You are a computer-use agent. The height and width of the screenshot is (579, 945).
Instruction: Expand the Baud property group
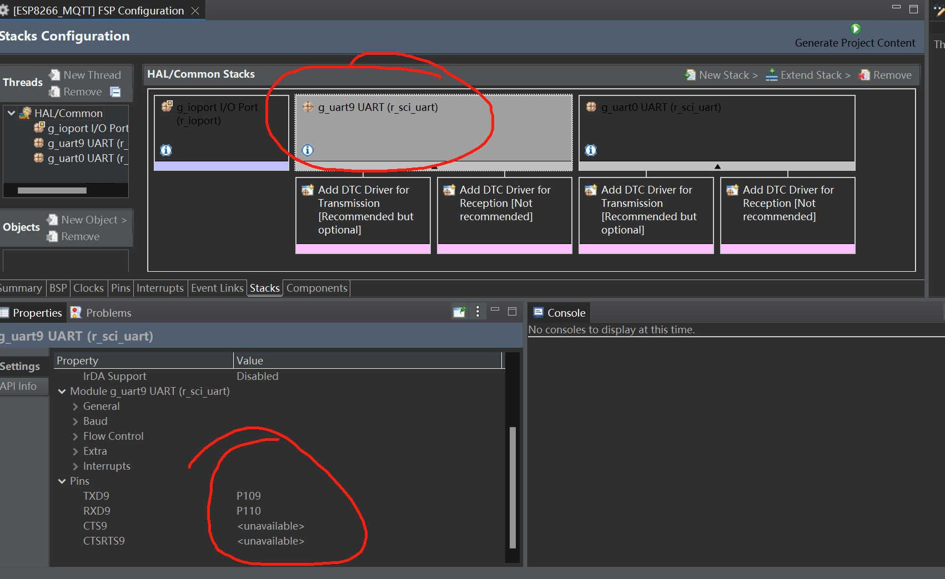[x=75, y=421]
